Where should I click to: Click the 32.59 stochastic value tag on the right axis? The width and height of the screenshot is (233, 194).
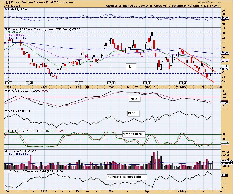[x=225, y=142]
